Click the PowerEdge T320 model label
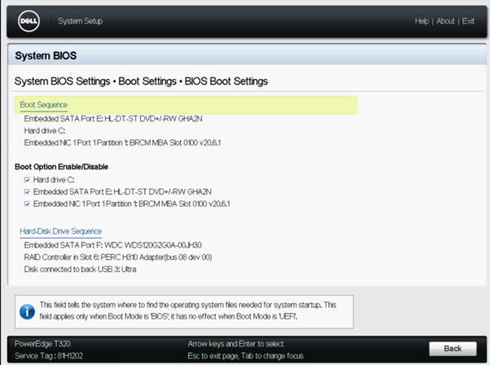The image size is (490, 365). click(x=42, y=344)
